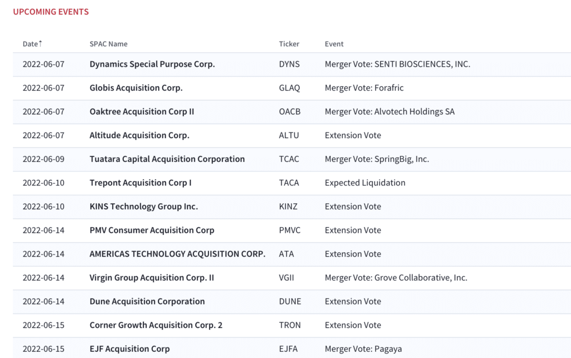Select Virgin Group Acquisition Corp. II
The image size is (571, 358).
pos(152,278)
